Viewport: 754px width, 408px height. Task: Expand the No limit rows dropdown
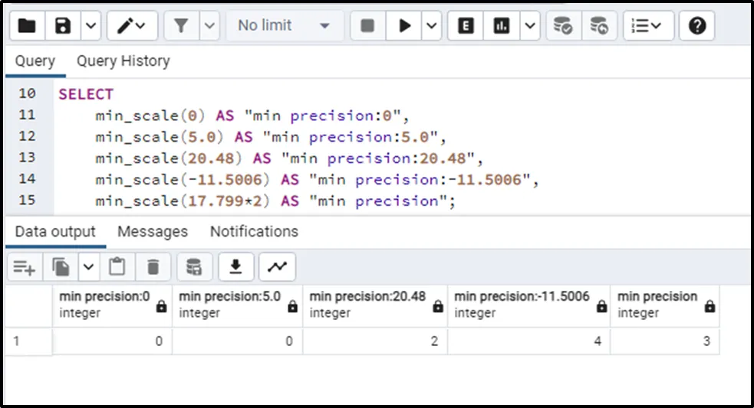284,26
